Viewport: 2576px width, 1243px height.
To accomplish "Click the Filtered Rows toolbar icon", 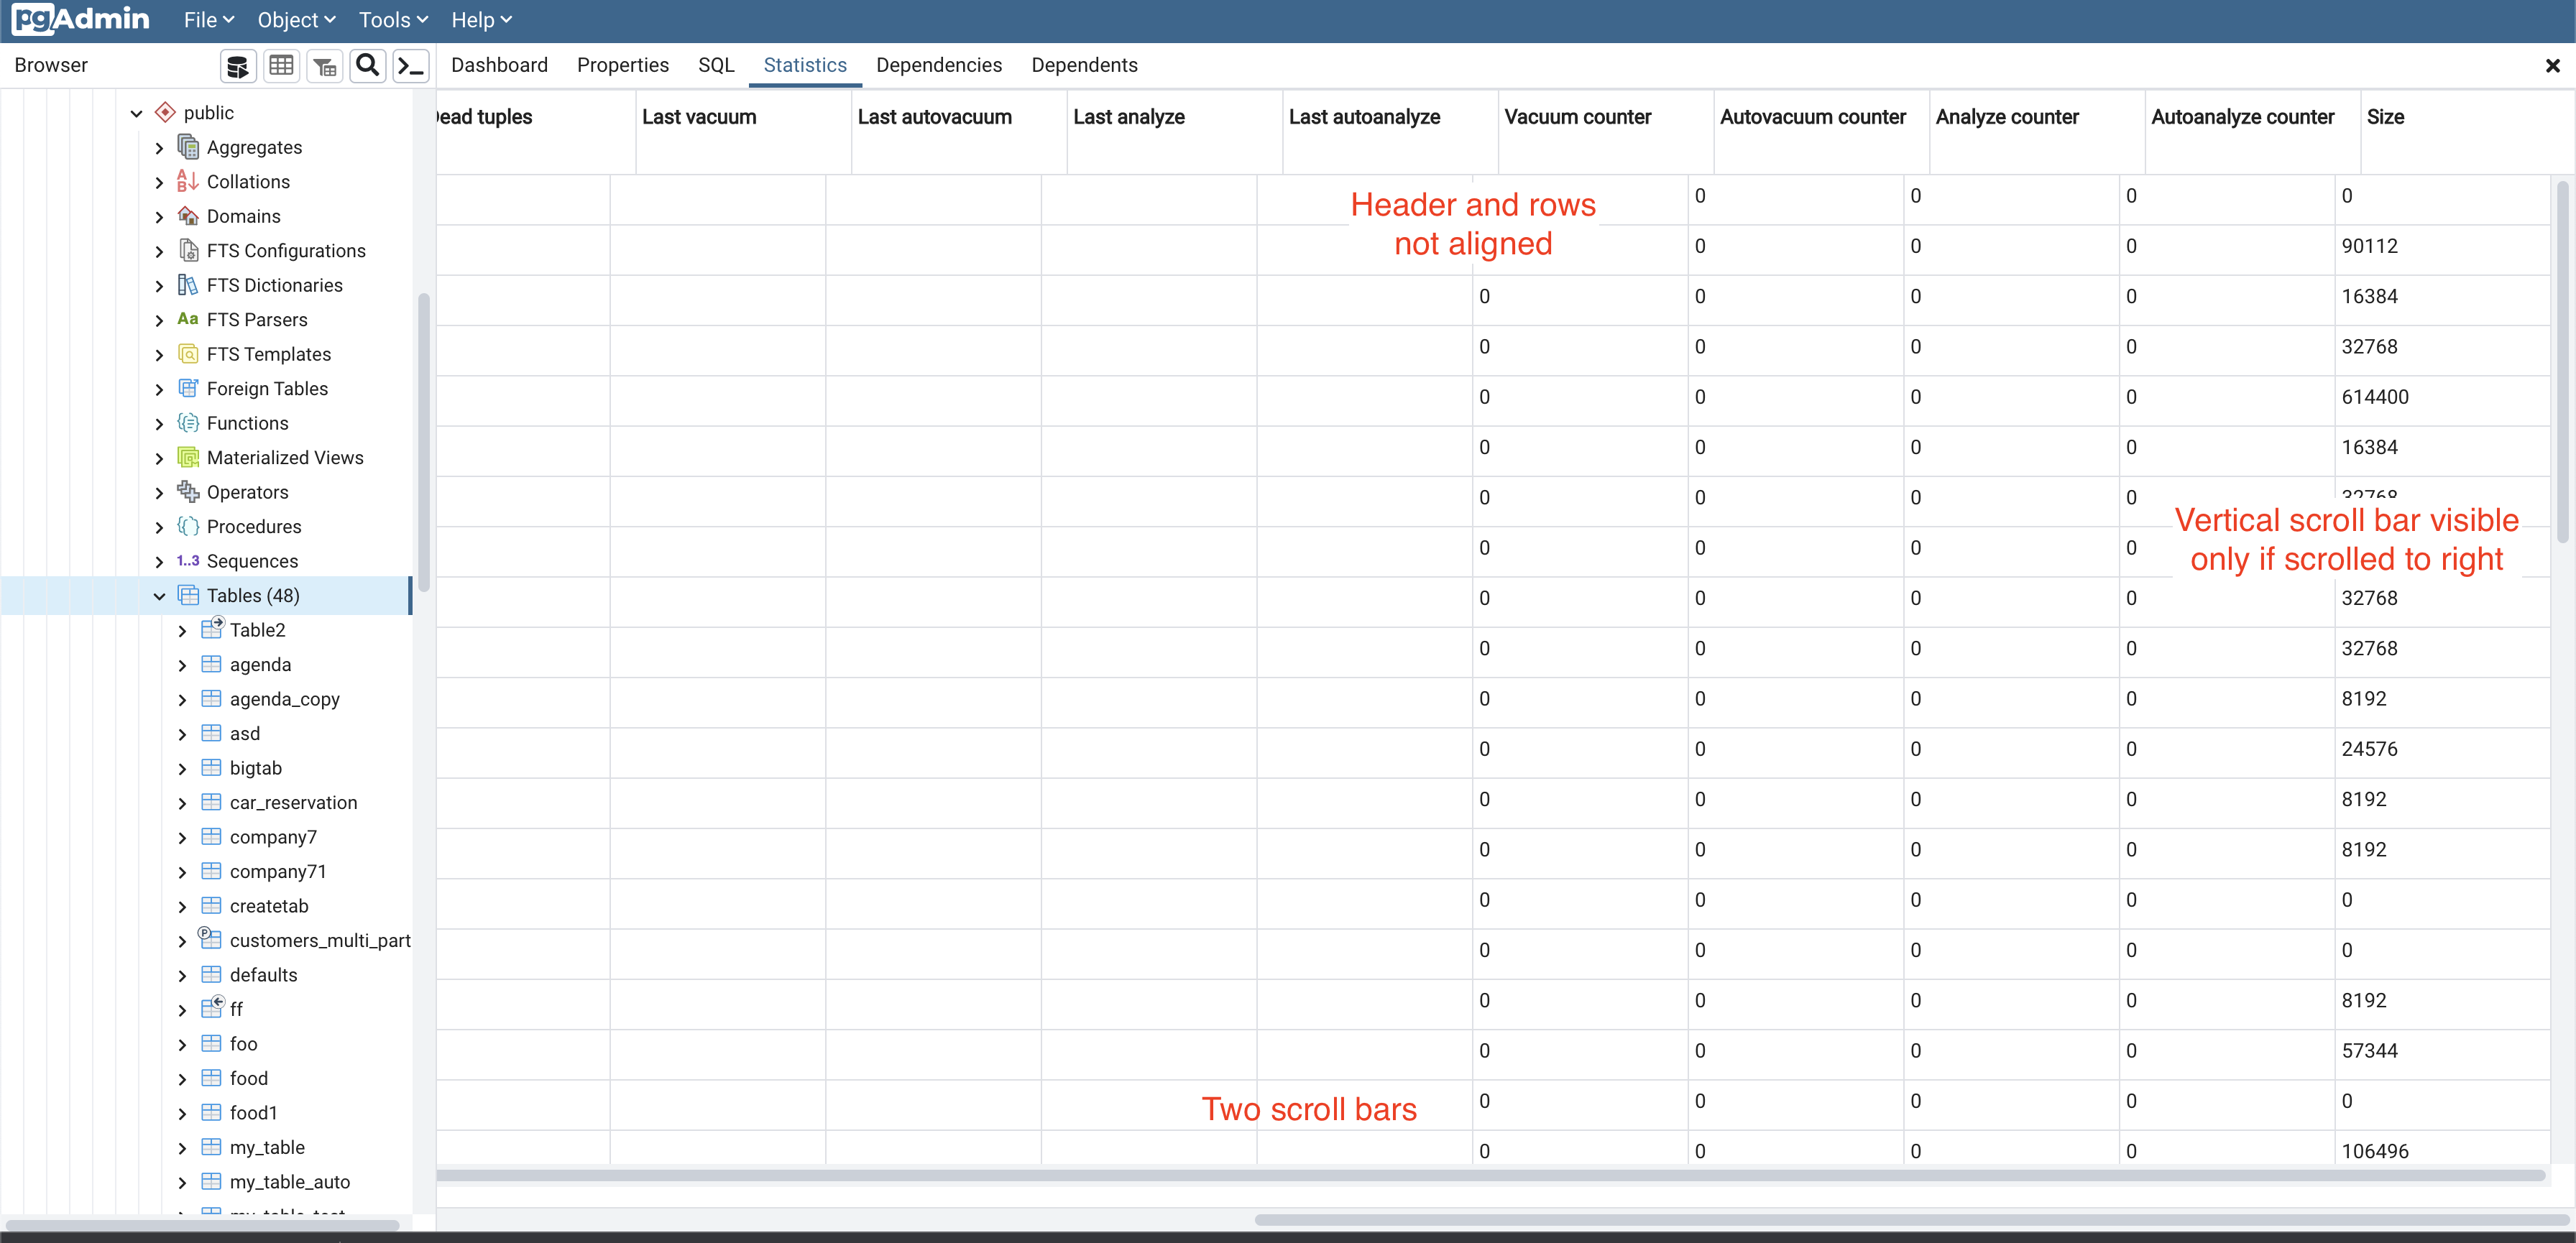I will pyautogui.click(x=325, y=66).
